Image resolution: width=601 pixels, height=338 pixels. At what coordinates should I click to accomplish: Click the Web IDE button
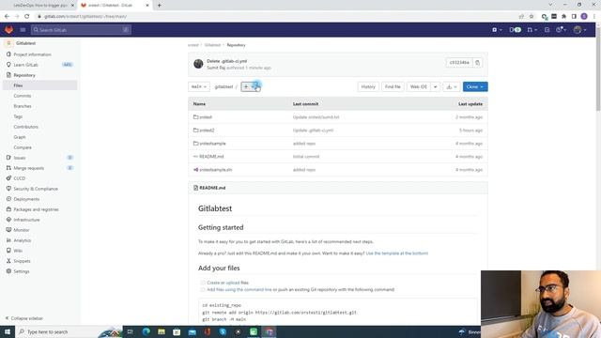coord(419,87)
